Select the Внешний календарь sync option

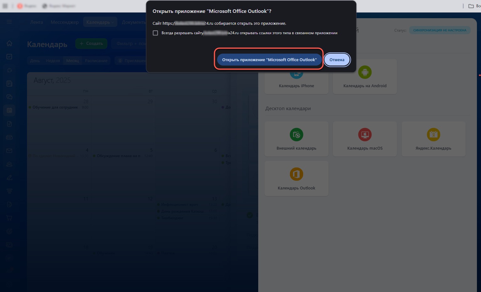(297, 139)
